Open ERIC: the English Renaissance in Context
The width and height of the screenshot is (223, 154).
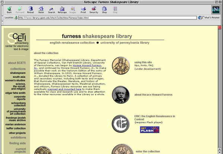pyautogui.click(x=155, y=118)
